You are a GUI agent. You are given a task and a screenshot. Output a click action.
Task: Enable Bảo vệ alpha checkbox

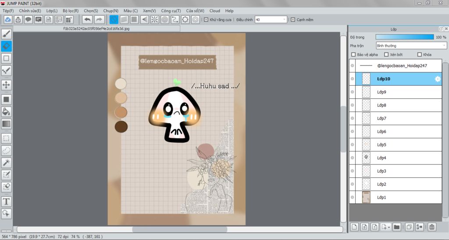tap(353, 54)
